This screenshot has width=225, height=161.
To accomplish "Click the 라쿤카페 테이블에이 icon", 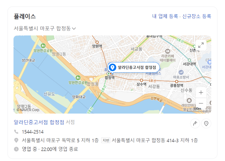I will (167, 51).
